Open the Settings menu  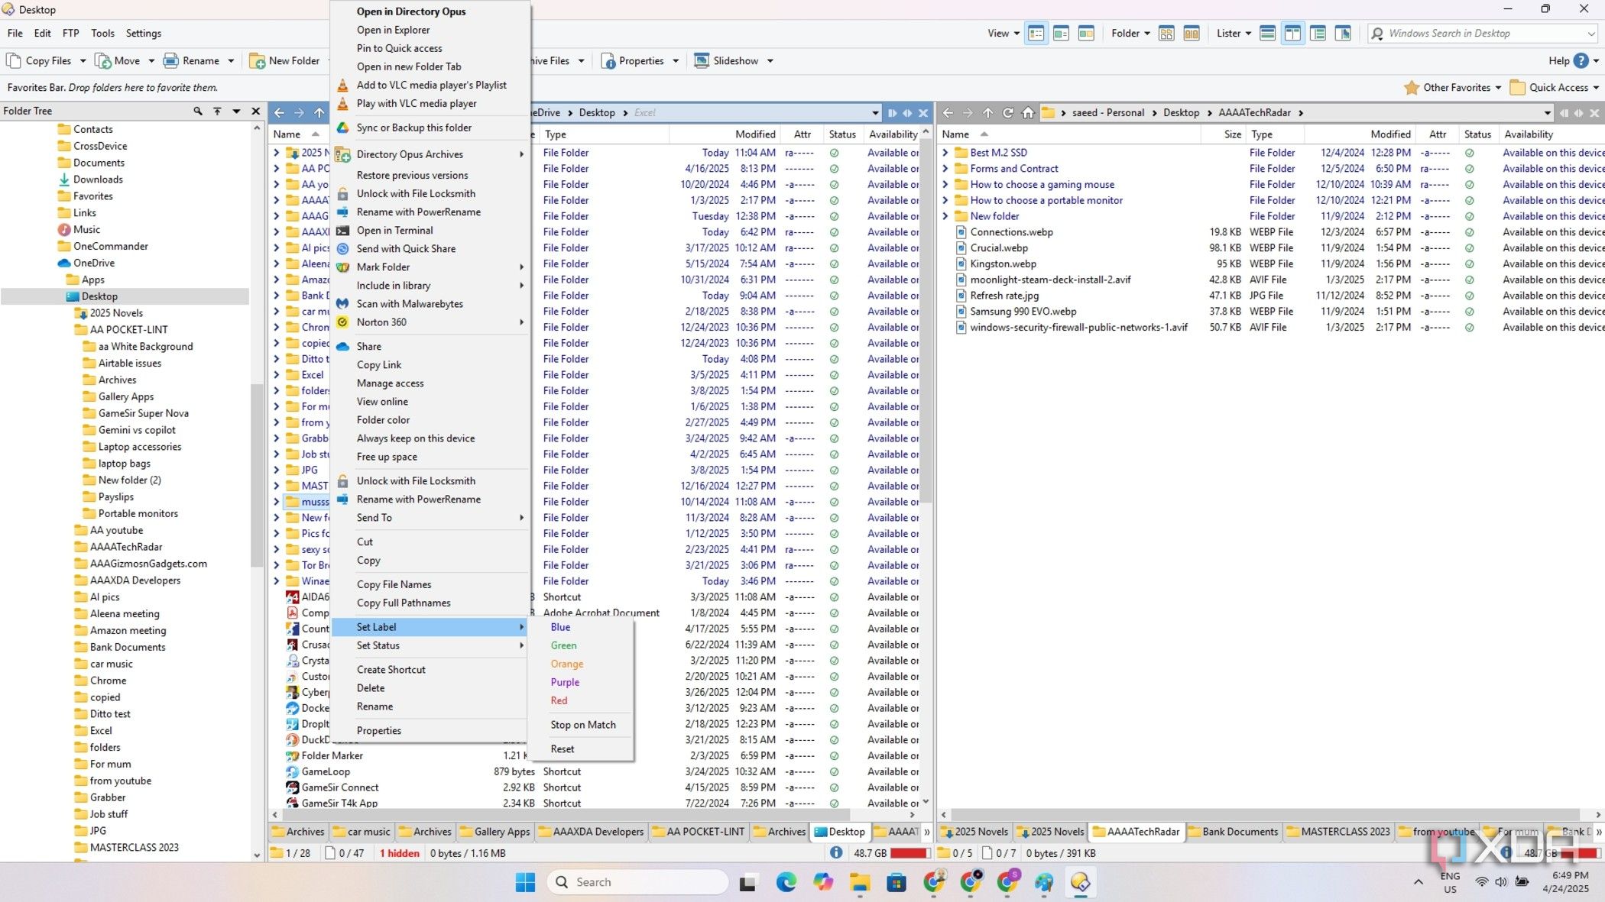[143, 34]
